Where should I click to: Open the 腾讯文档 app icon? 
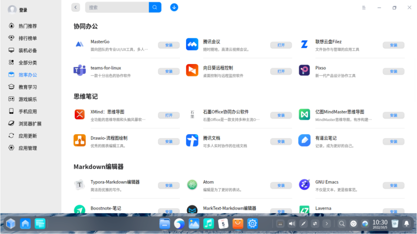point(192,141)
